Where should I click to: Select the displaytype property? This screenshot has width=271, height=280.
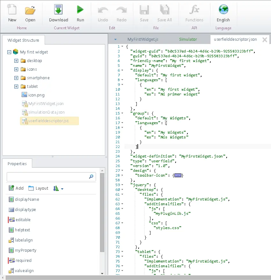pos(22,209)
